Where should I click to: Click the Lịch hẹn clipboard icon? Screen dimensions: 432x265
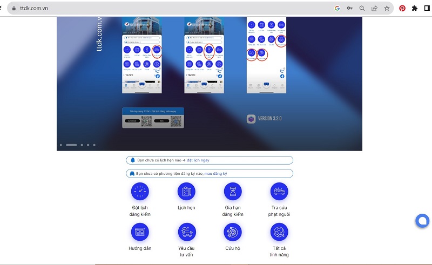point(186,191)
